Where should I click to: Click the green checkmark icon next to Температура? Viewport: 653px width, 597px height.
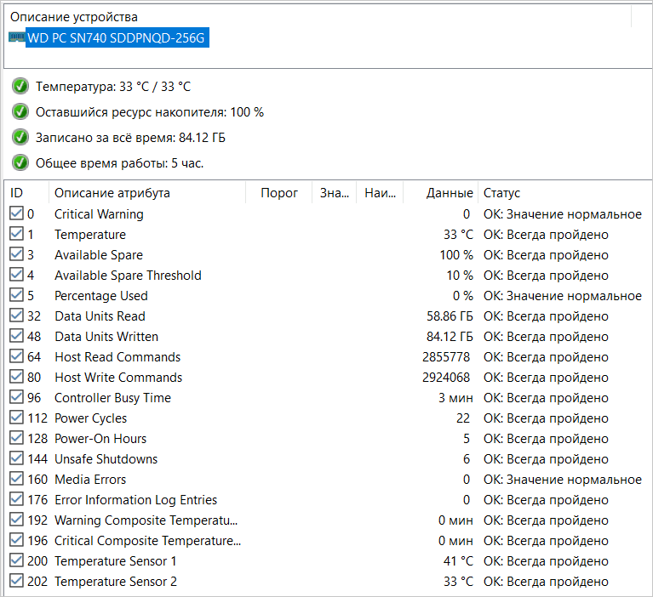[20, 87]
